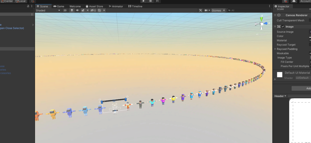Click the Material property label
Screen dimensions: 311x143
coord(282,41)
